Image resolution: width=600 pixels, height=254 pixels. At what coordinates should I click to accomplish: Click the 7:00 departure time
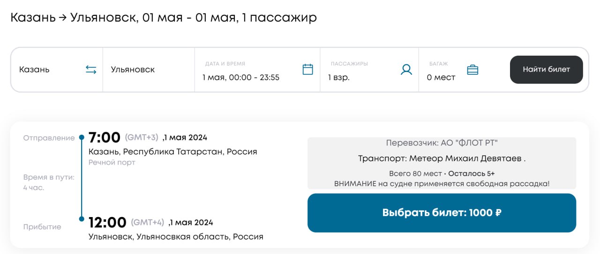[x=105, y=138]
